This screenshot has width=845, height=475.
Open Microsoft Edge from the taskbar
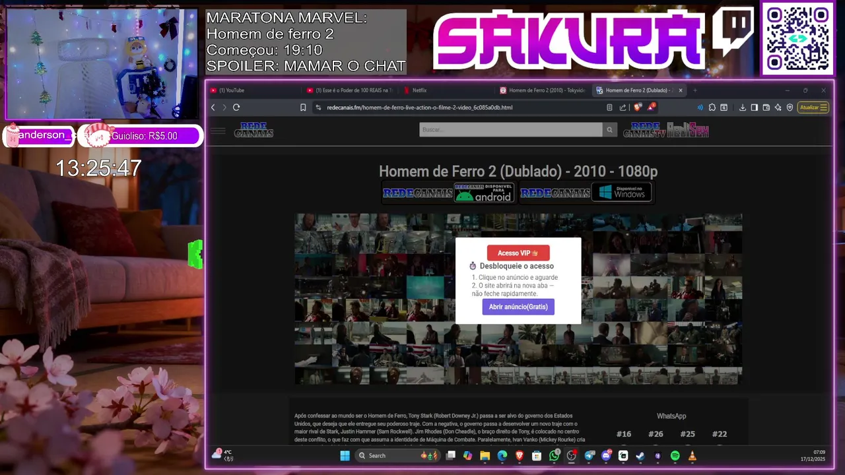pos(502,456)
